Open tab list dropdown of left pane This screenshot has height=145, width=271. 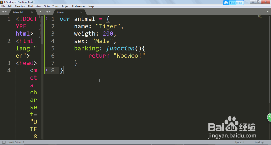(40, 12)
